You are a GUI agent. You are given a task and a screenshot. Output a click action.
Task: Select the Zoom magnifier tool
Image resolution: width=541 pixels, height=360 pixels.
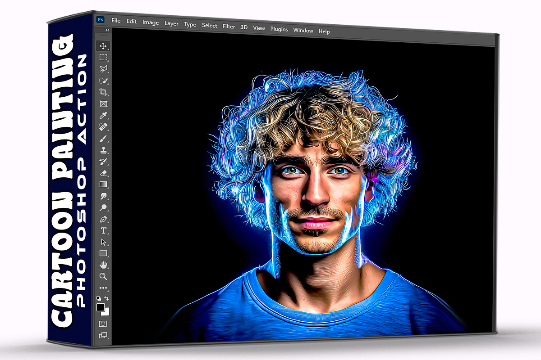pyautogui.click(x=103, y=276)
